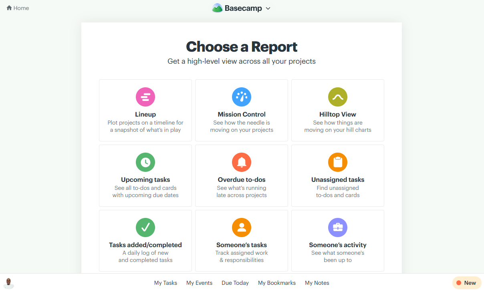484x290 pixels.
Task: Click 'A daily log of new' description
Action: pos(145,253)
